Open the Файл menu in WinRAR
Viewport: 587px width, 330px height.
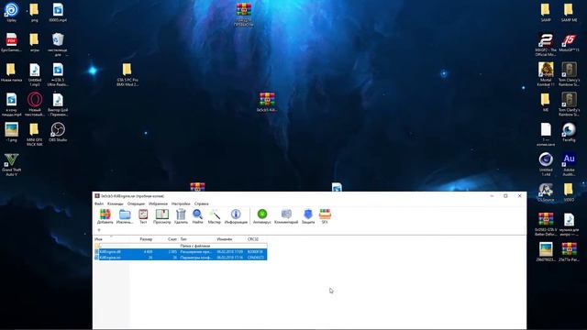(x=99, y=203)
